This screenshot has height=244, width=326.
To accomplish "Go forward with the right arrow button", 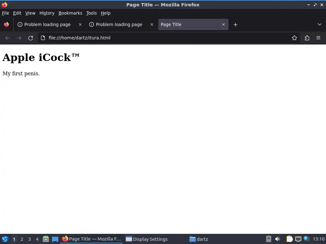I will click(19, 38).
